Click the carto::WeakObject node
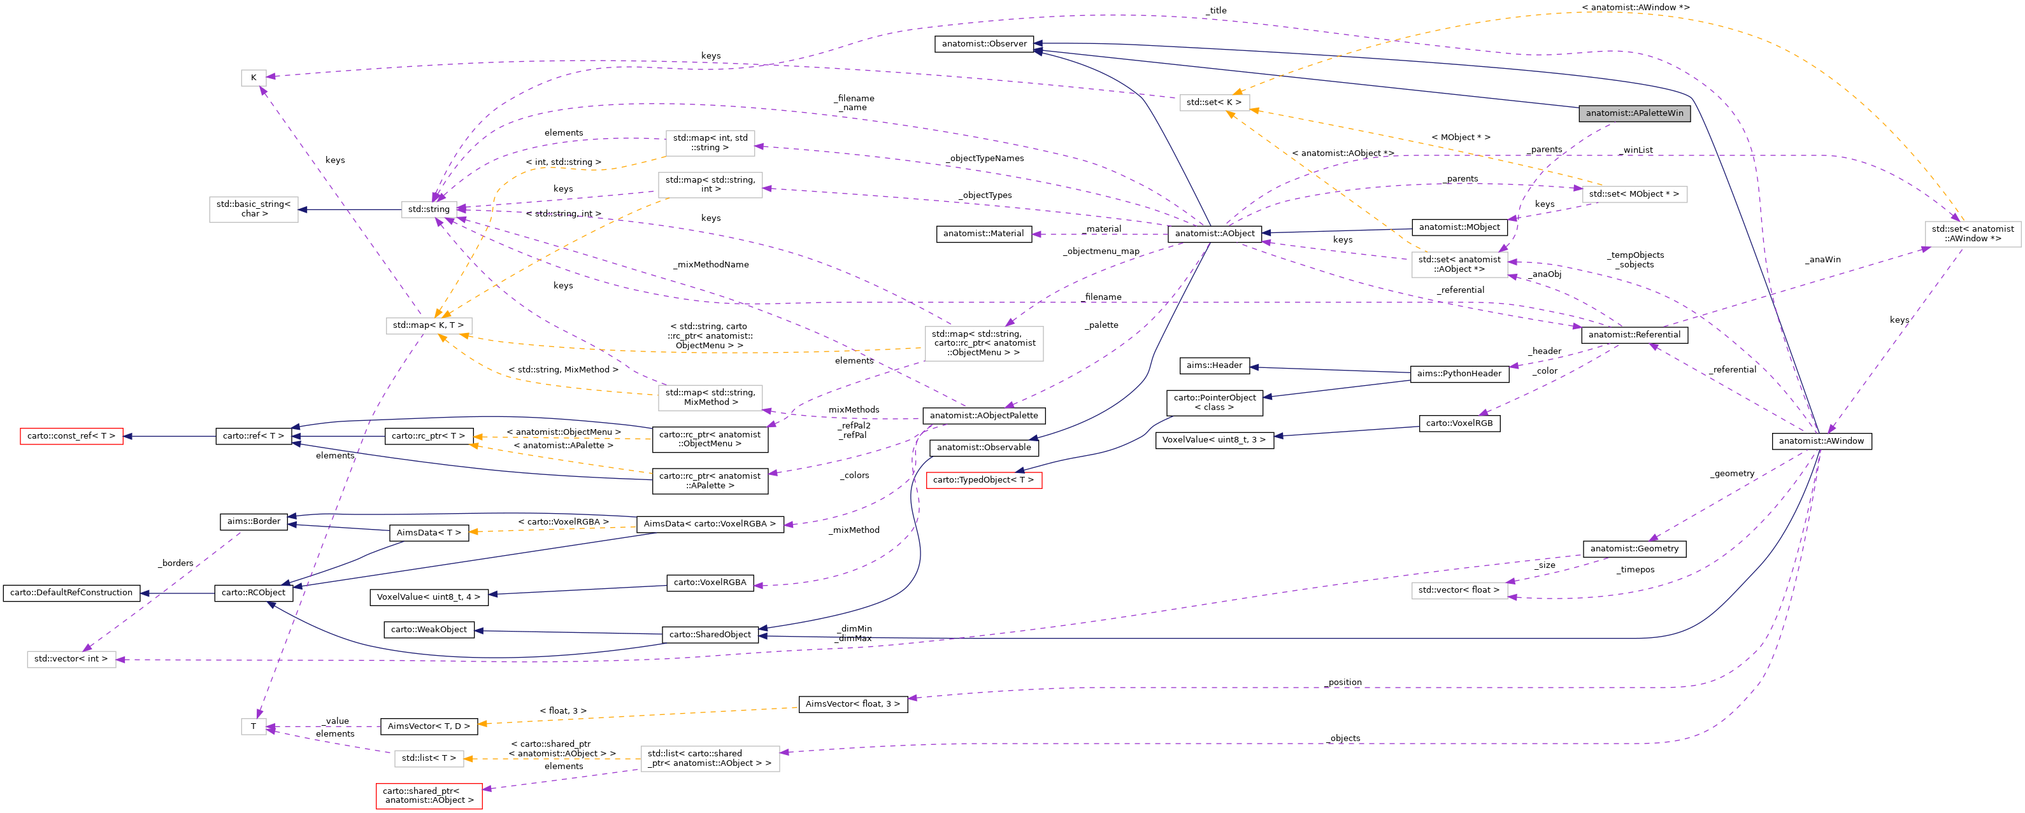 tap(429, 630)
